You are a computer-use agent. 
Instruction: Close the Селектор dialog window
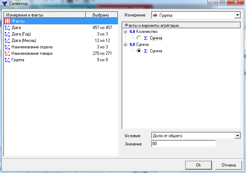pyautogui.click(x=236, y=2)
